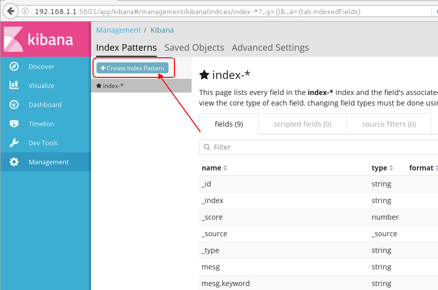
Task: Select the index-* pattern in the list
Action: (x=141, y=85)
